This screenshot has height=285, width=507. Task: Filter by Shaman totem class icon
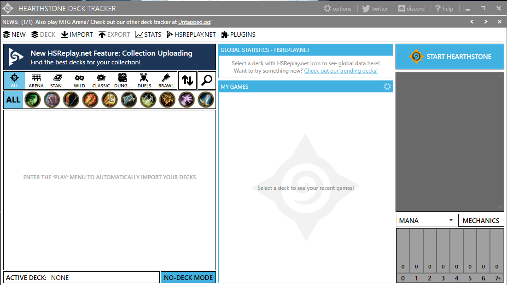(167, 100)
